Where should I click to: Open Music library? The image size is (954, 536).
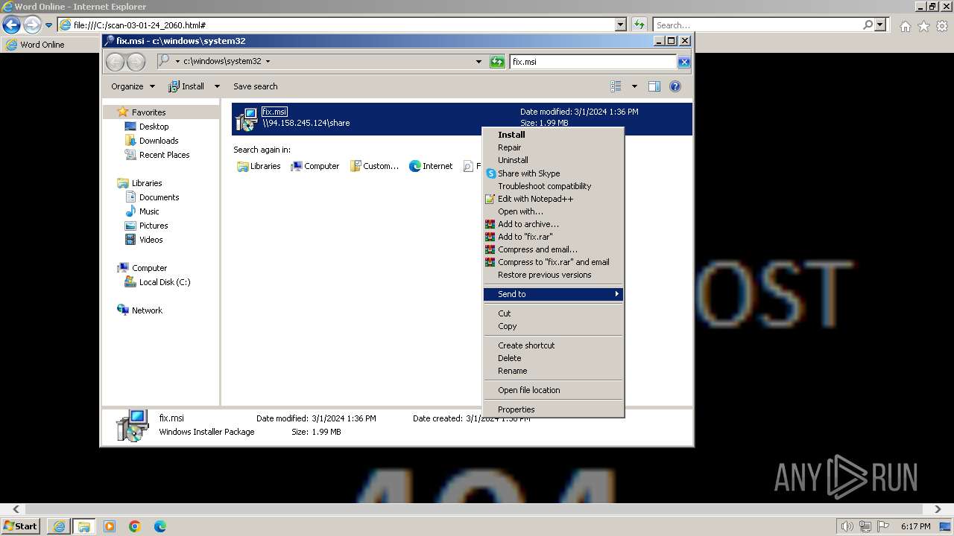coord(149,211)
